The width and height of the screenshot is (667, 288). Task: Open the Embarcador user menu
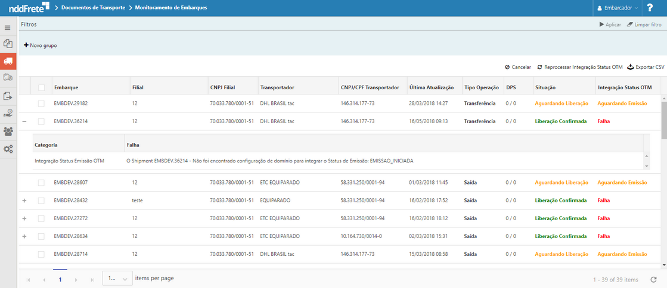pos(618,8)
